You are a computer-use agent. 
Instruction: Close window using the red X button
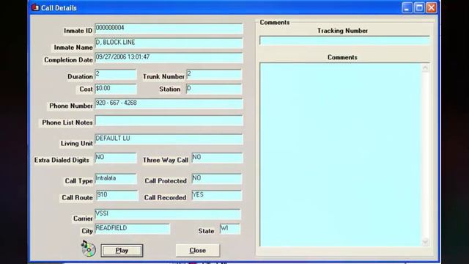point(432,7)
